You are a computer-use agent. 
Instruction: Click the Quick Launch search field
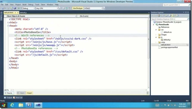tap(176, 5)
